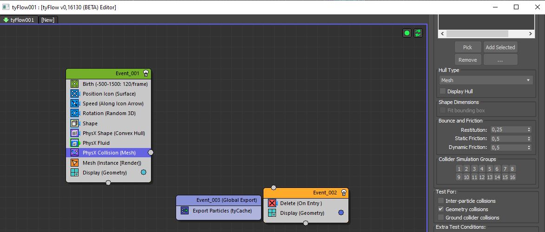Toggle the Event_001 lightbulb enable icon
Viewport: 545px width, 232px height.
point(146,73)
